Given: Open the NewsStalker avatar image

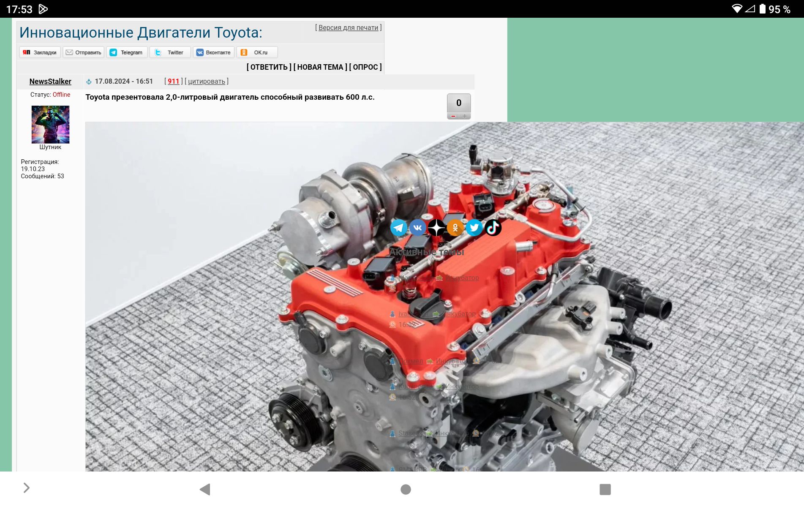Looking at the screenshot, I should [50, 125].
